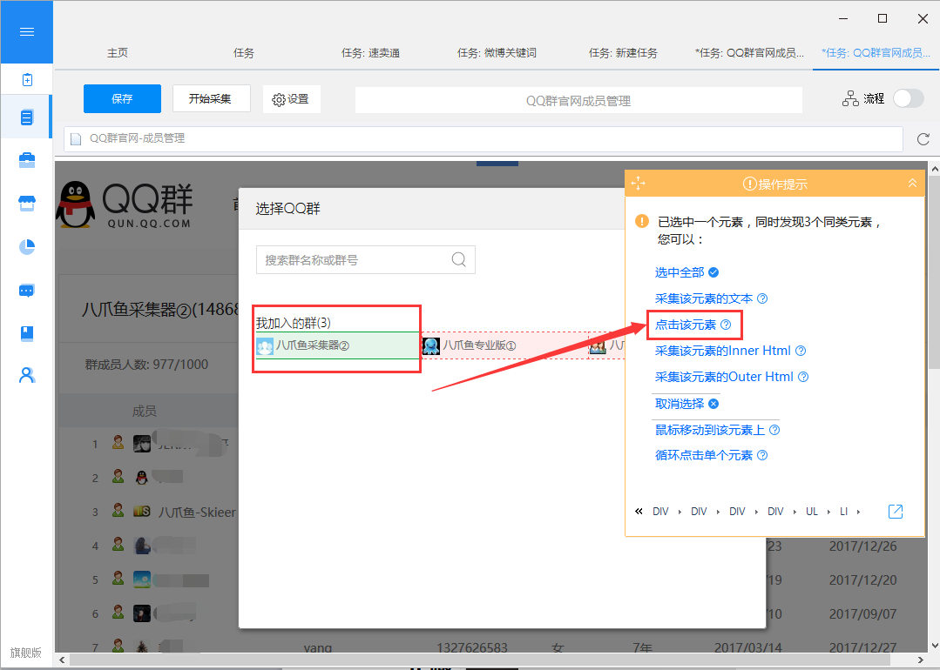Click the page icon in address bar
The height and width of the screenshot is (670, 940).
[76, 139]
